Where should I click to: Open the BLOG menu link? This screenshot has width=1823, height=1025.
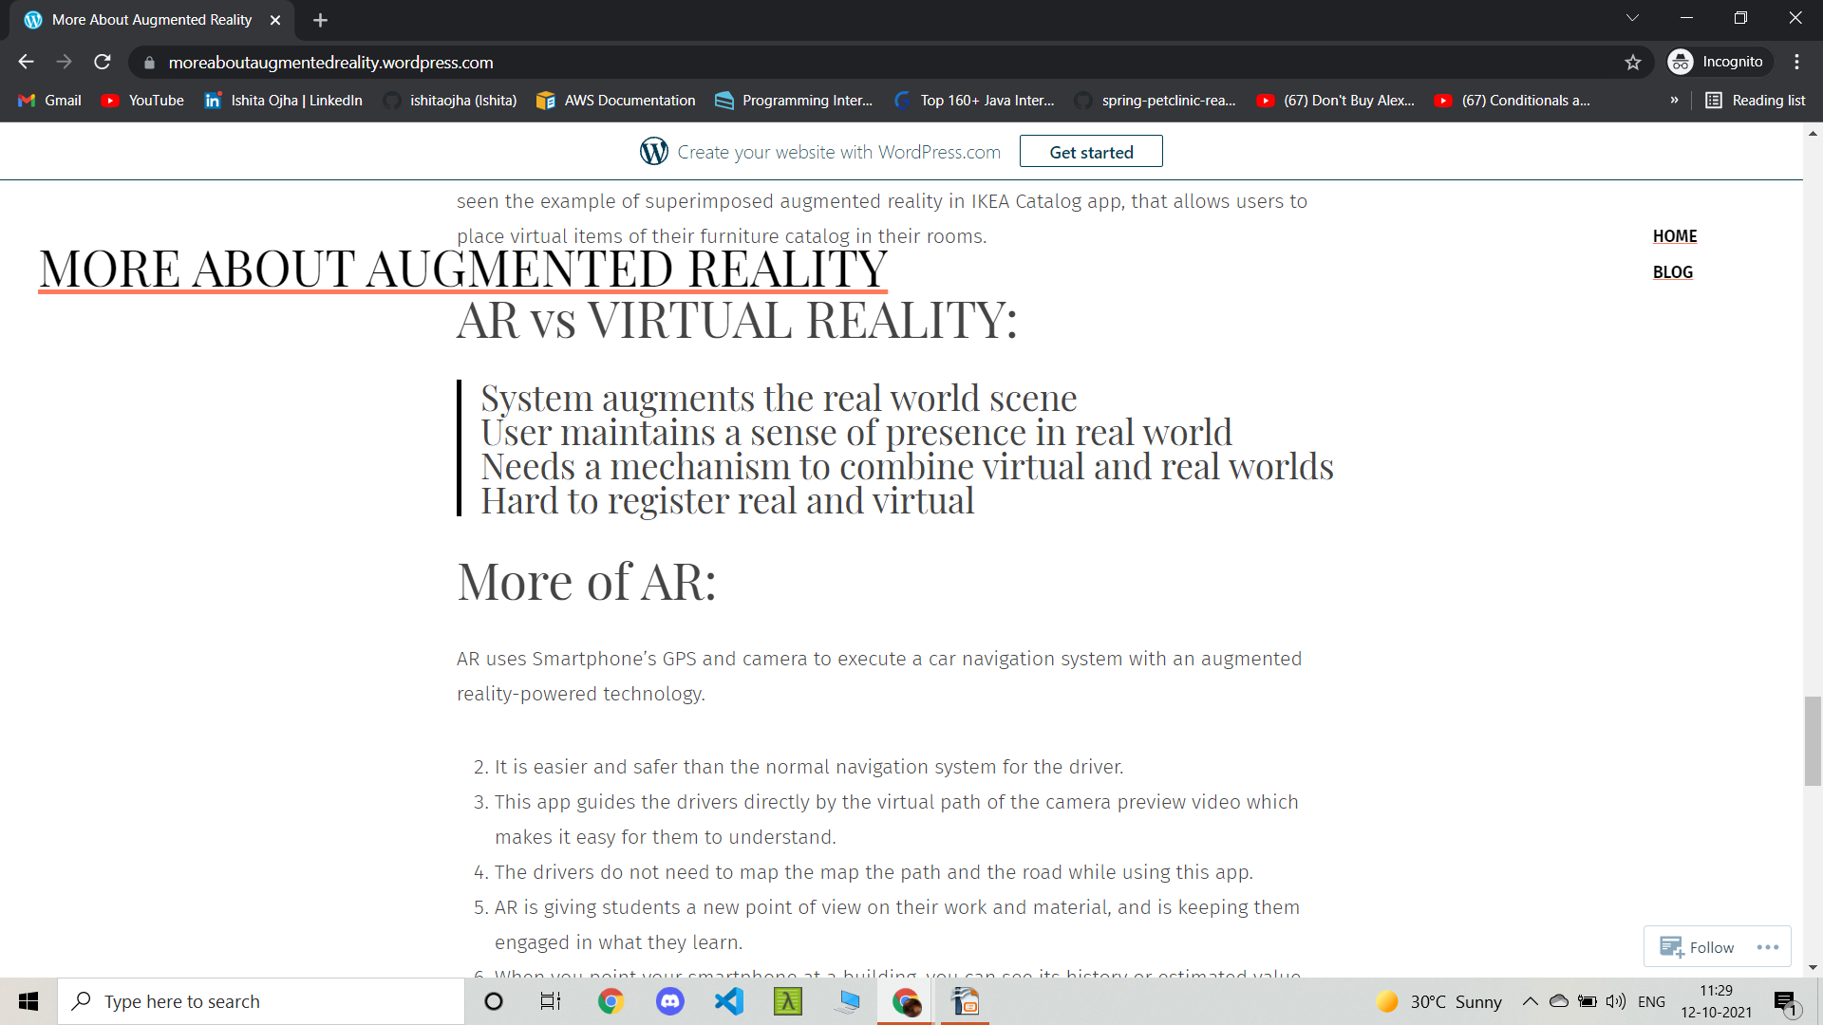[x=1672, y=272]
